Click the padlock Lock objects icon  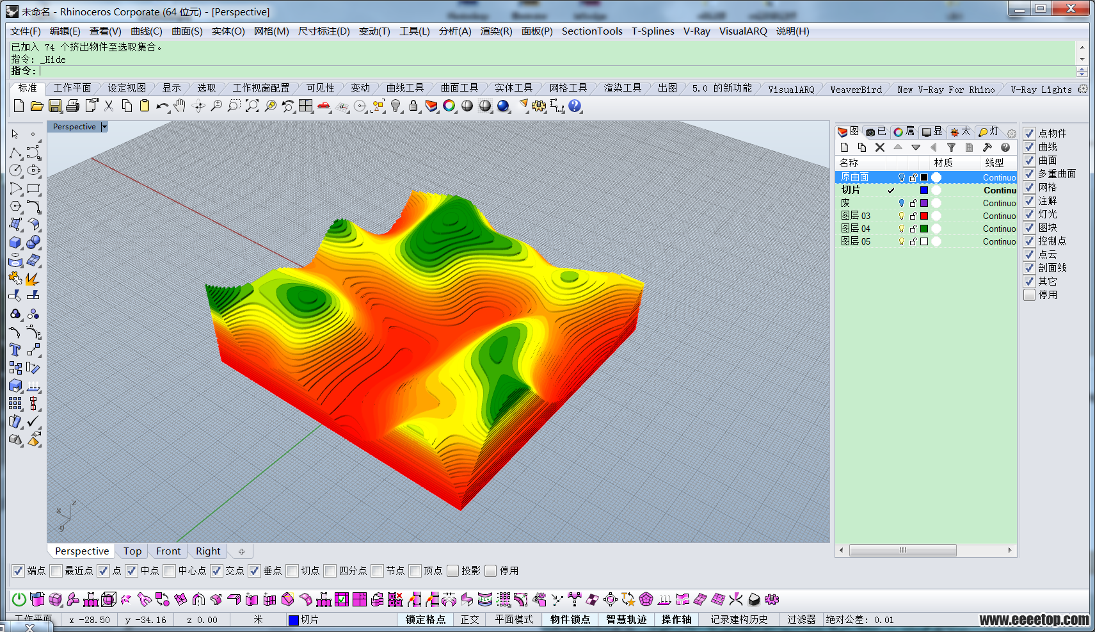click(x=413, y=106)
